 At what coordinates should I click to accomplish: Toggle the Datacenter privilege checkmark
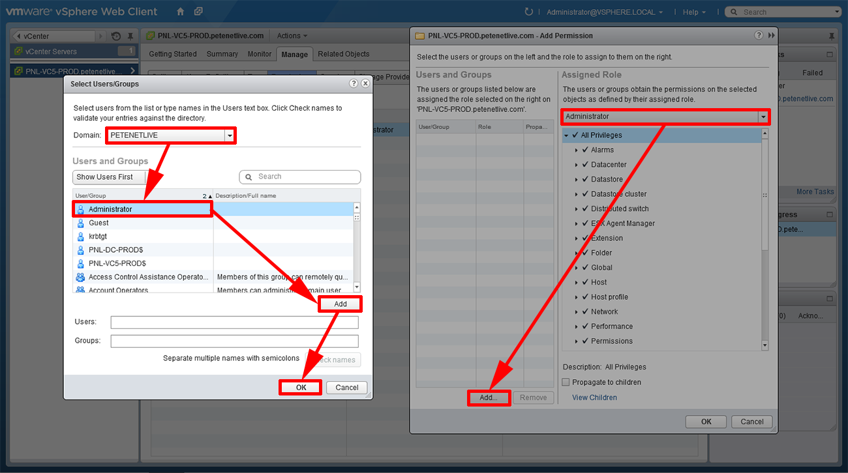(x=585, y=165)
